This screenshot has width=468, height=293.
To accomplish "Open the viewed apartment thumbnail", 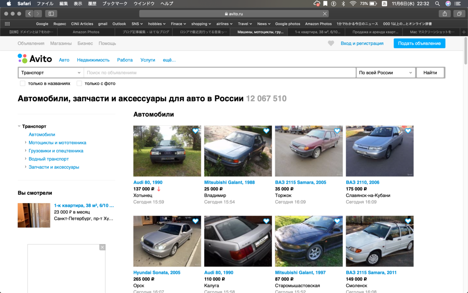I will [x=34, y=215].
